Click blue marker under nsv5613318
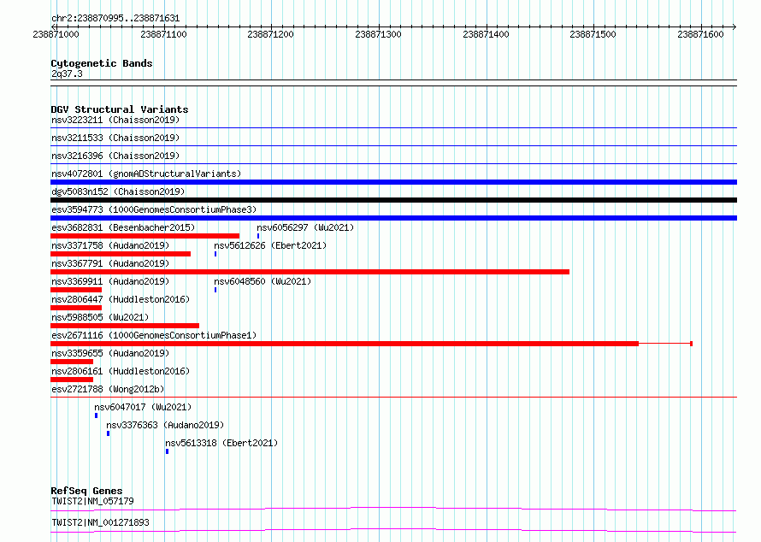The image size is (761, 542). [x=167, y=451]
